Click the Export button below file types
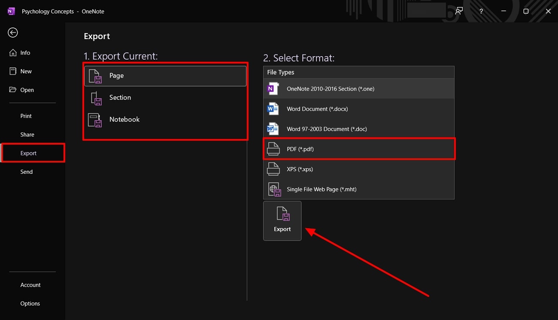The image size is (558, 320). click(282, 221)
